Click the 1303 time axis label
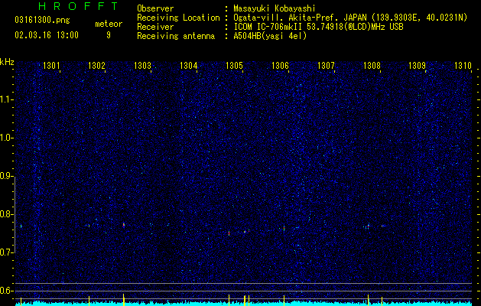This screenshot has width=481, height=306. [x=143, y=65]
